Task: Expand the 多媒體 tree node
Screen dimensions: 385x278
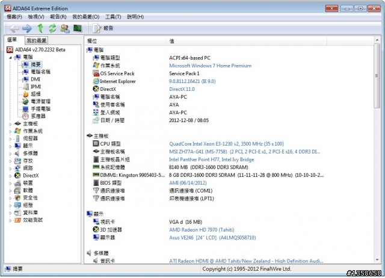Action: click(x=10, y=153)
